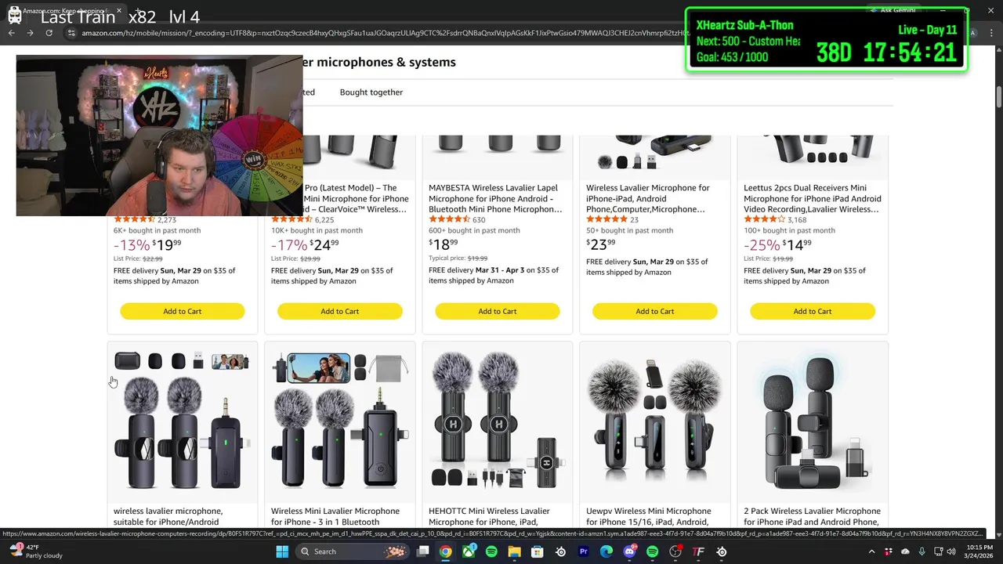Open site information icon in address bar

71,33
